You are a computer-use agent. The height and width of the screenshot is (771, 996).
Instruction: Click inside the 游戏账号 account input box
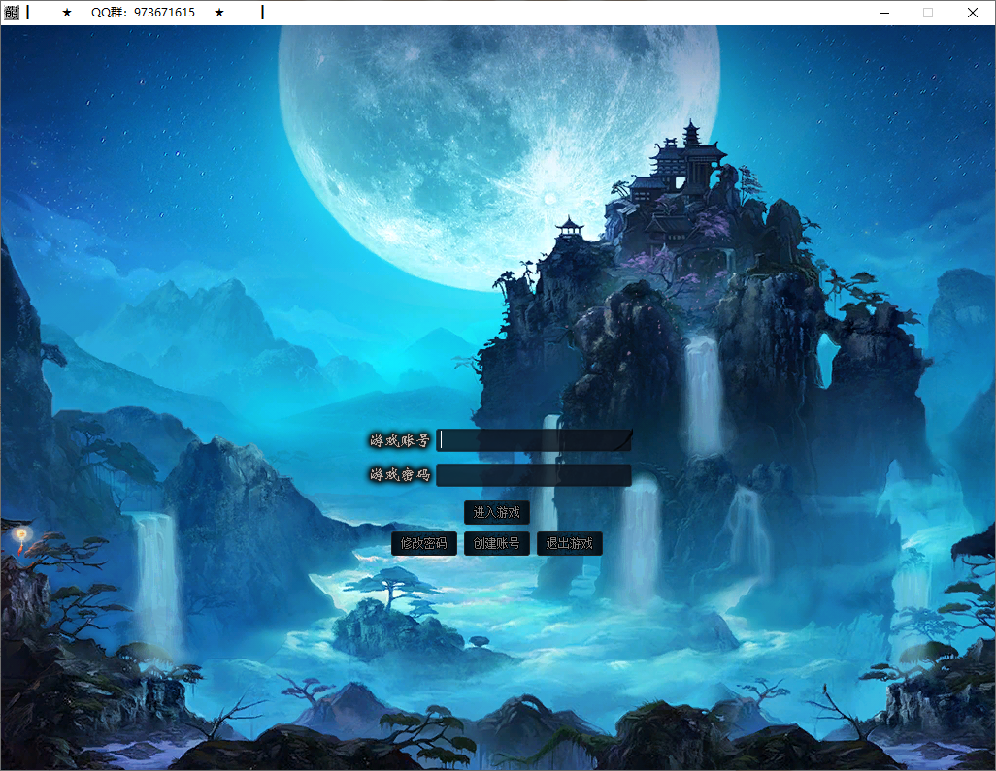[534, 440]
